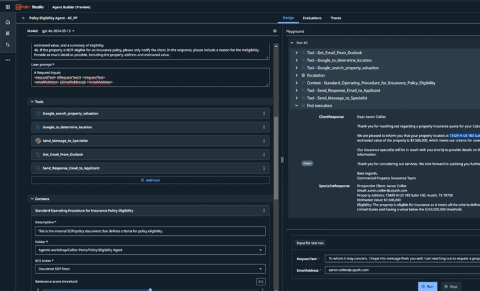
Task: Expand Tool - Get_Email_From_Outlook trace row
Action: [296, 52]
